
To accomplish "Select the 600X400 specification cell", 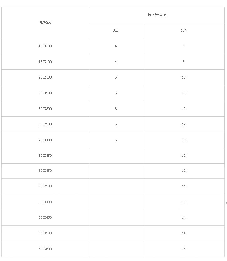I will (45, 202).
